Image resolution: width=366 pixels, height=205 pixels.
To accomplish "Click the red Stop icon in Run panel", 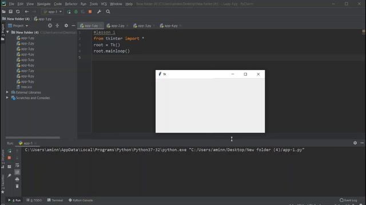I will pyautogui.click(x=9, y=158).
